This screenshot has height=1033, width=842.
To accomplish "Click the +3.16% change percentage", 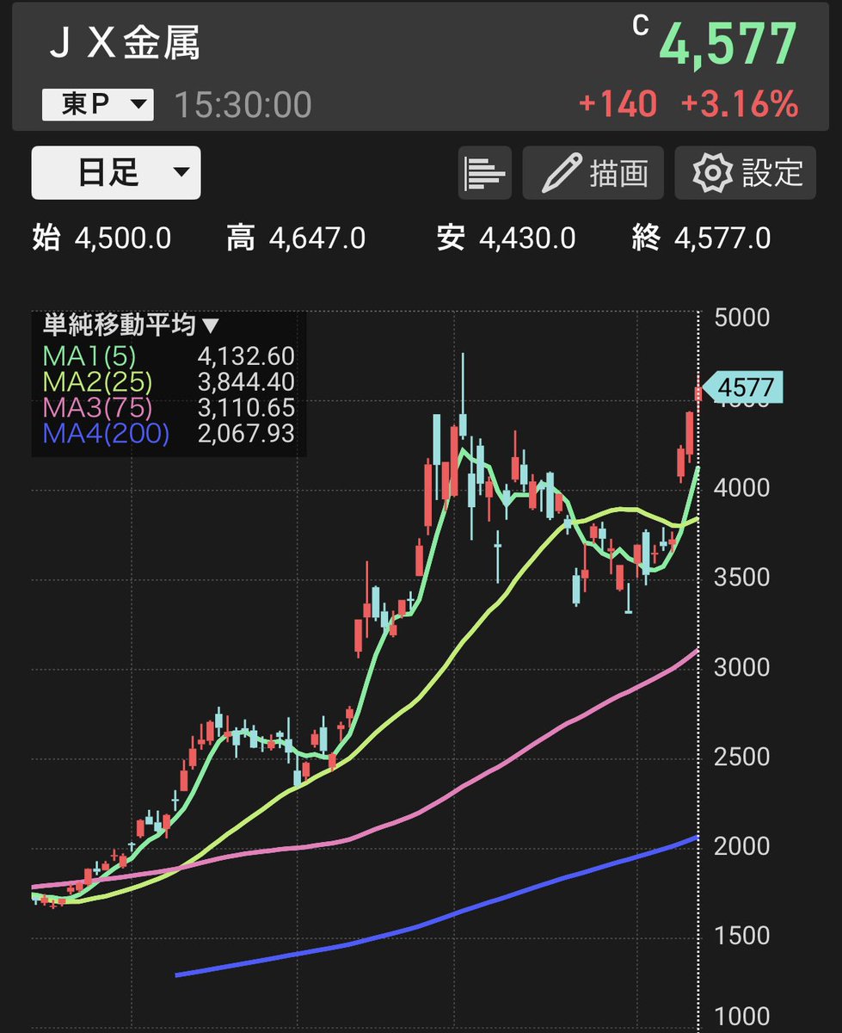I will pyautogui.click(x=740, y=105).
